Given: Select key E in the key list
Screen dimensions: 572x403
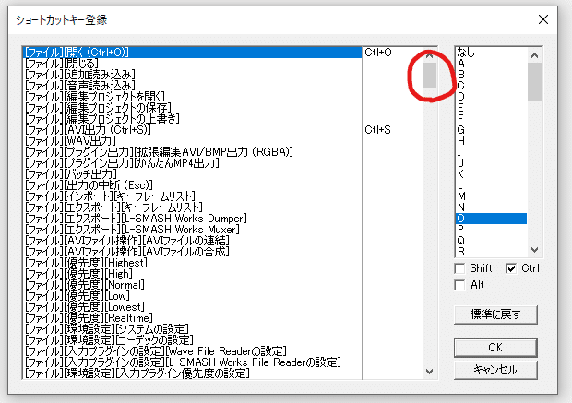Looking at the screenshot, I should 492,108.
